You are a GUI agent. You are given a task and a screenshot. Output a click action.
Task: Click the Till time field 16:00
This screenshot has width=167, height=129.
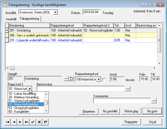(x=156, y=79)
